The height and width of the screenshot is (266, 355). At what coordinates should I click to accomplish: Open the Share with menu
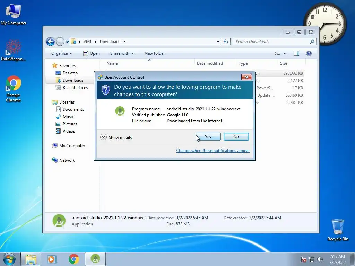pyautogui.click(x=122, y=53)
